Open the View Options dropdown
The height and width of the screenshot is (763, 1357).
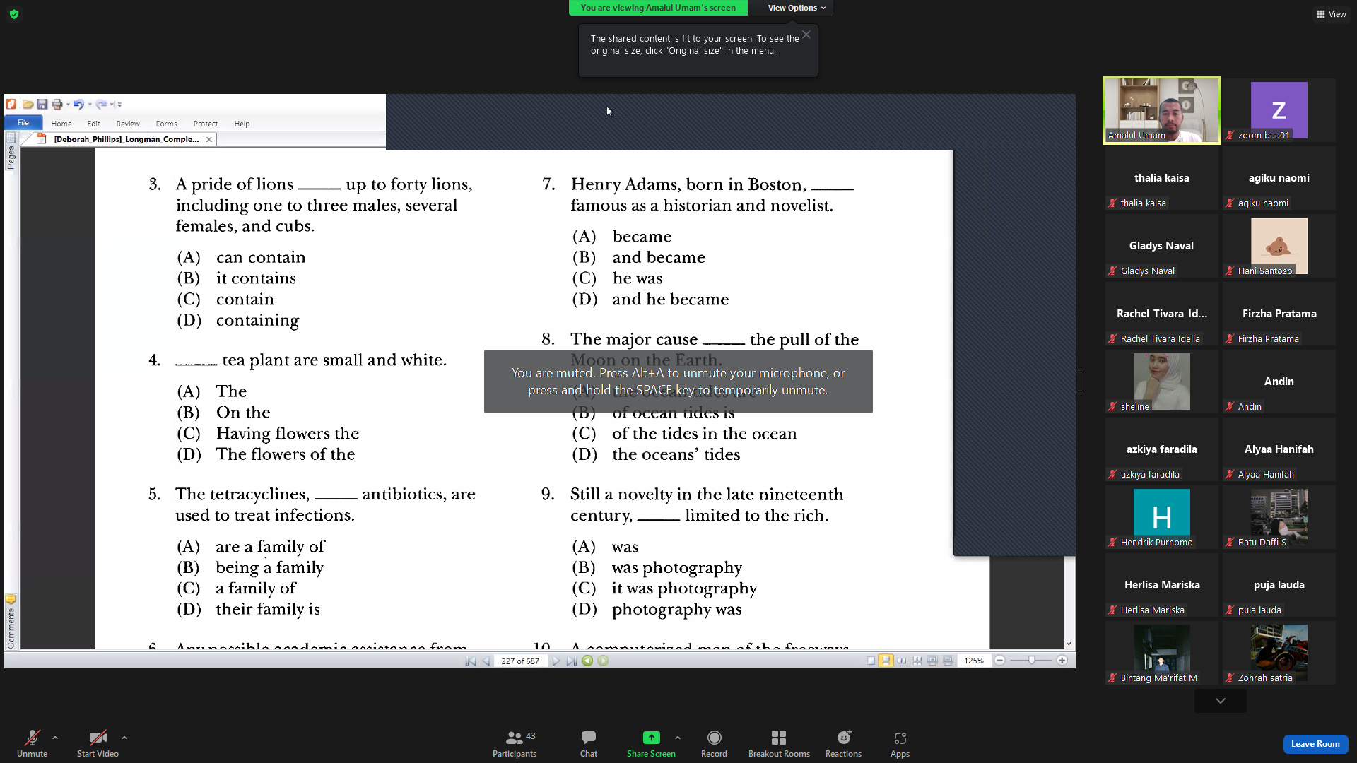pyautogui.click(x=797, y=8)
